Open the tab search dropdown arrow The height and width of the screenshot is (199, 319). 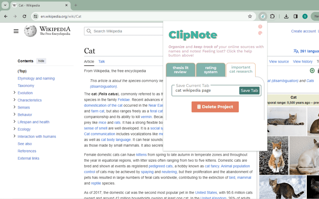click(5, 5)
